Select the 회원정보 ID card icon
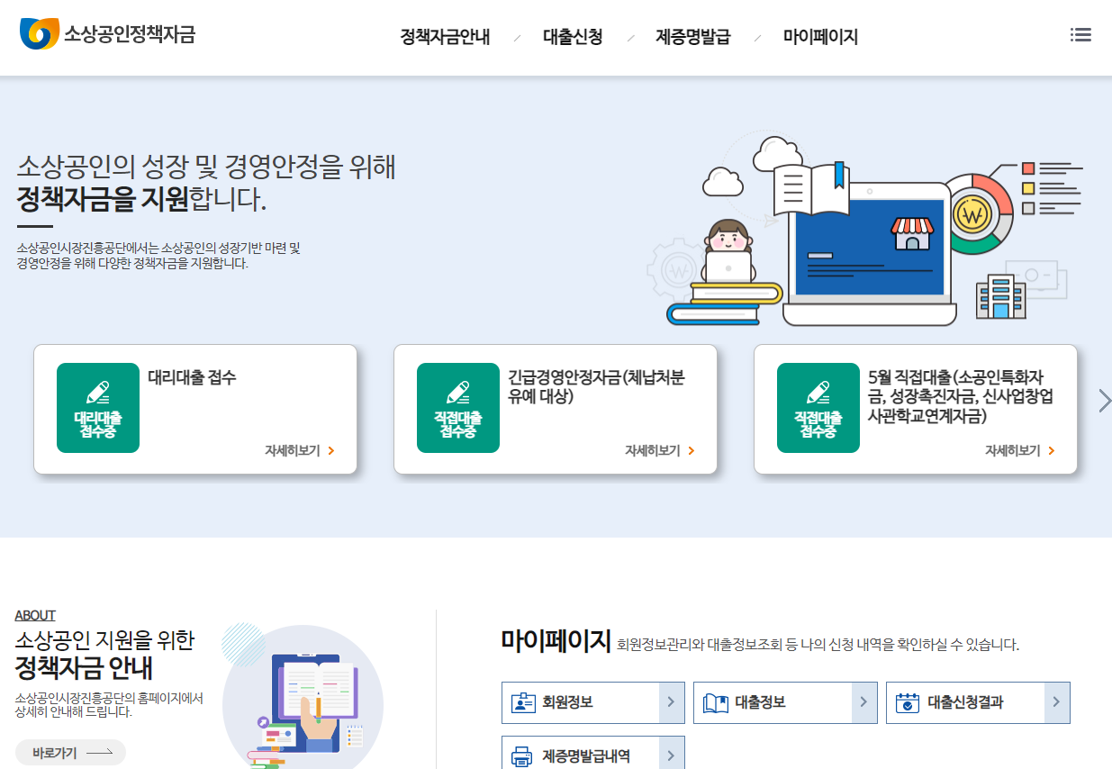The height and width of the screenshot is (769, 1112). pos(522,702)
